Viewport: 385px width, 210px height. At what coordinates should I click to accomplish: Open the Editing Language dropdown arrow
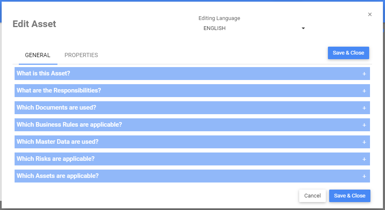[303, 28]
